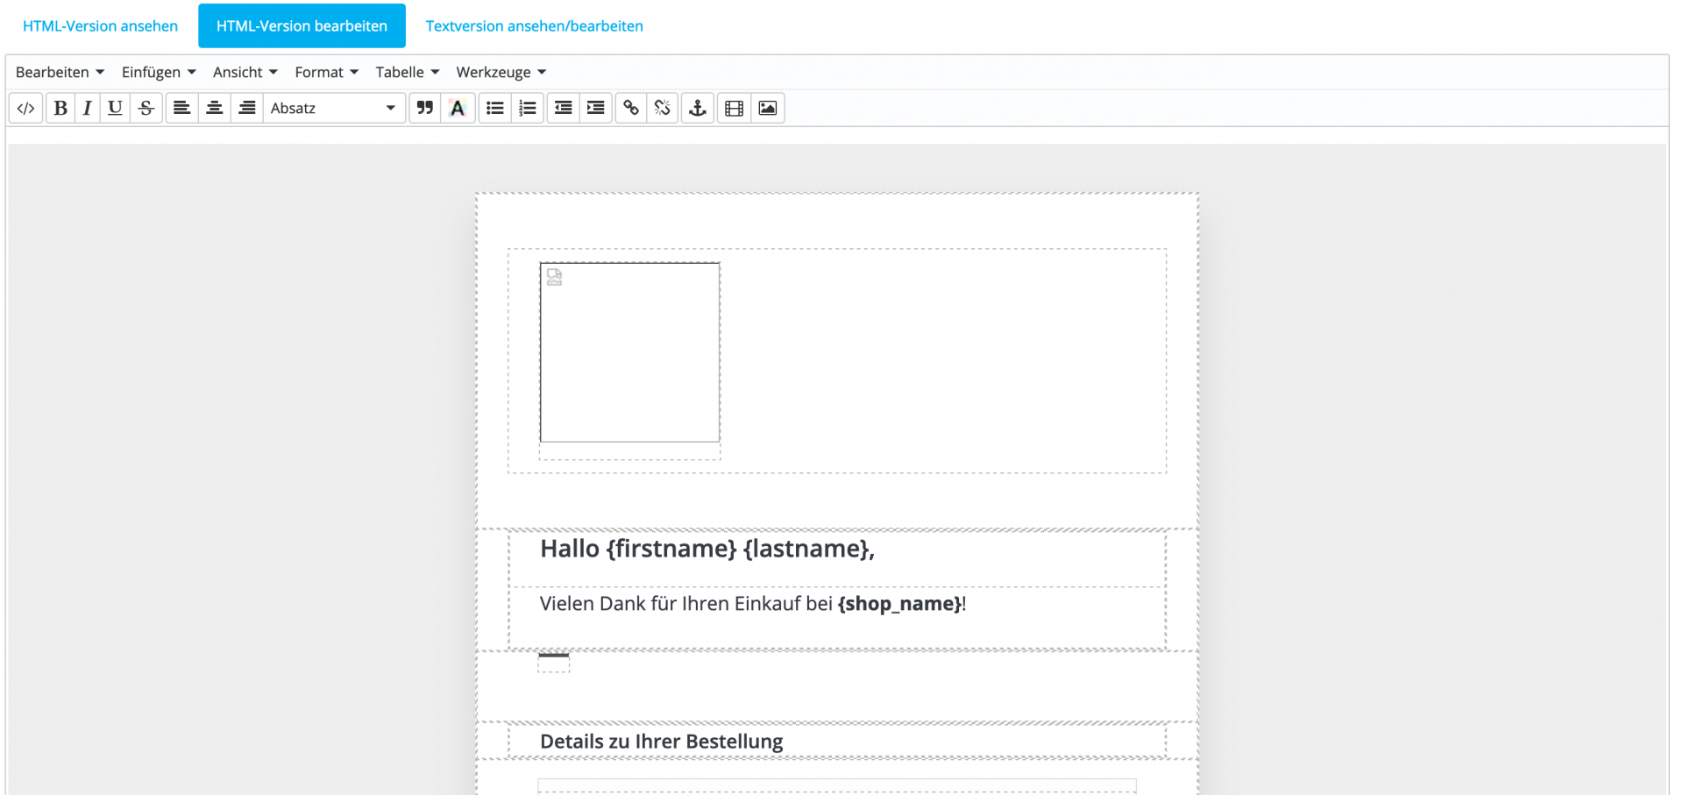Open the Bearbeiten menu
Viewport: 1683px width, 795px height.
[x=60, y=72]
